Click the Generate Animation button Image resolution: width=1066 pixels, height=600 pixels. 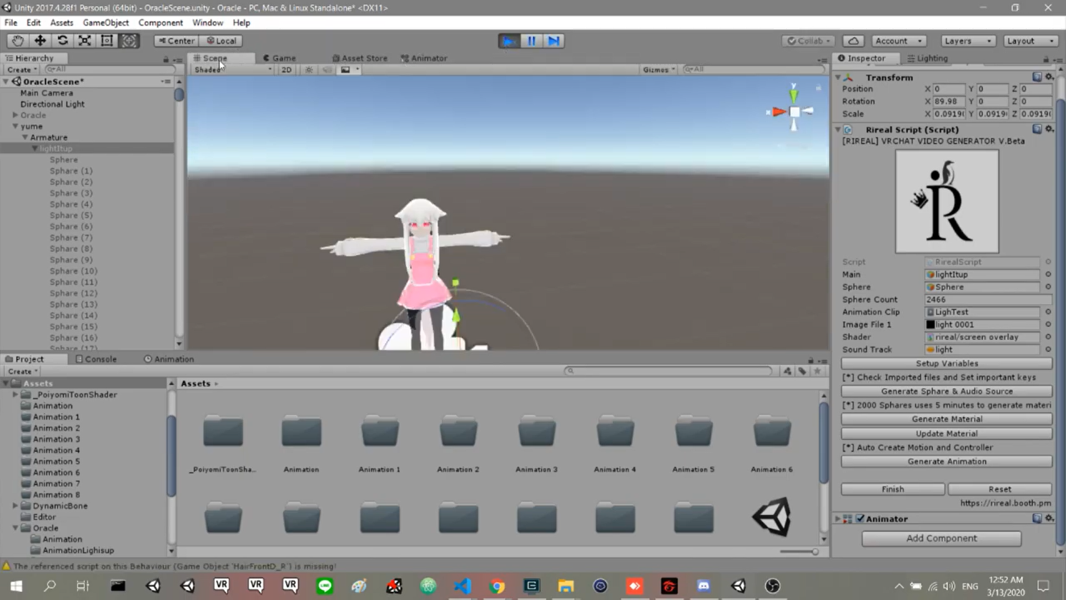pos(946,461)
